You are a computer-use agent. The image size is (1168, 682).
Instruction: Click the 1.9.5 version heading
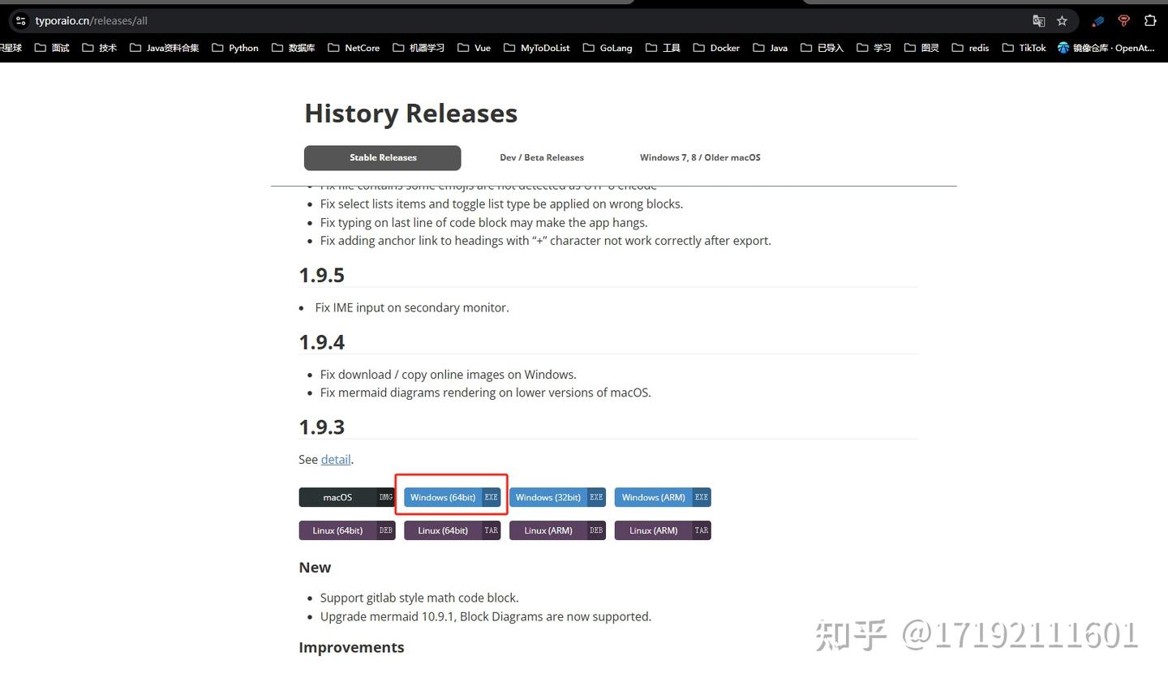tap(322, 275)
